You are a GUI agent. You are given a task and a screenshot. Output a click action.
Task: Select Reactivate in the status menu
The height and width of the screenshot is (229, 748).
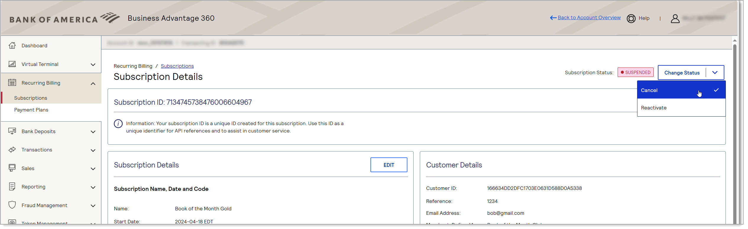click(681, 108)
